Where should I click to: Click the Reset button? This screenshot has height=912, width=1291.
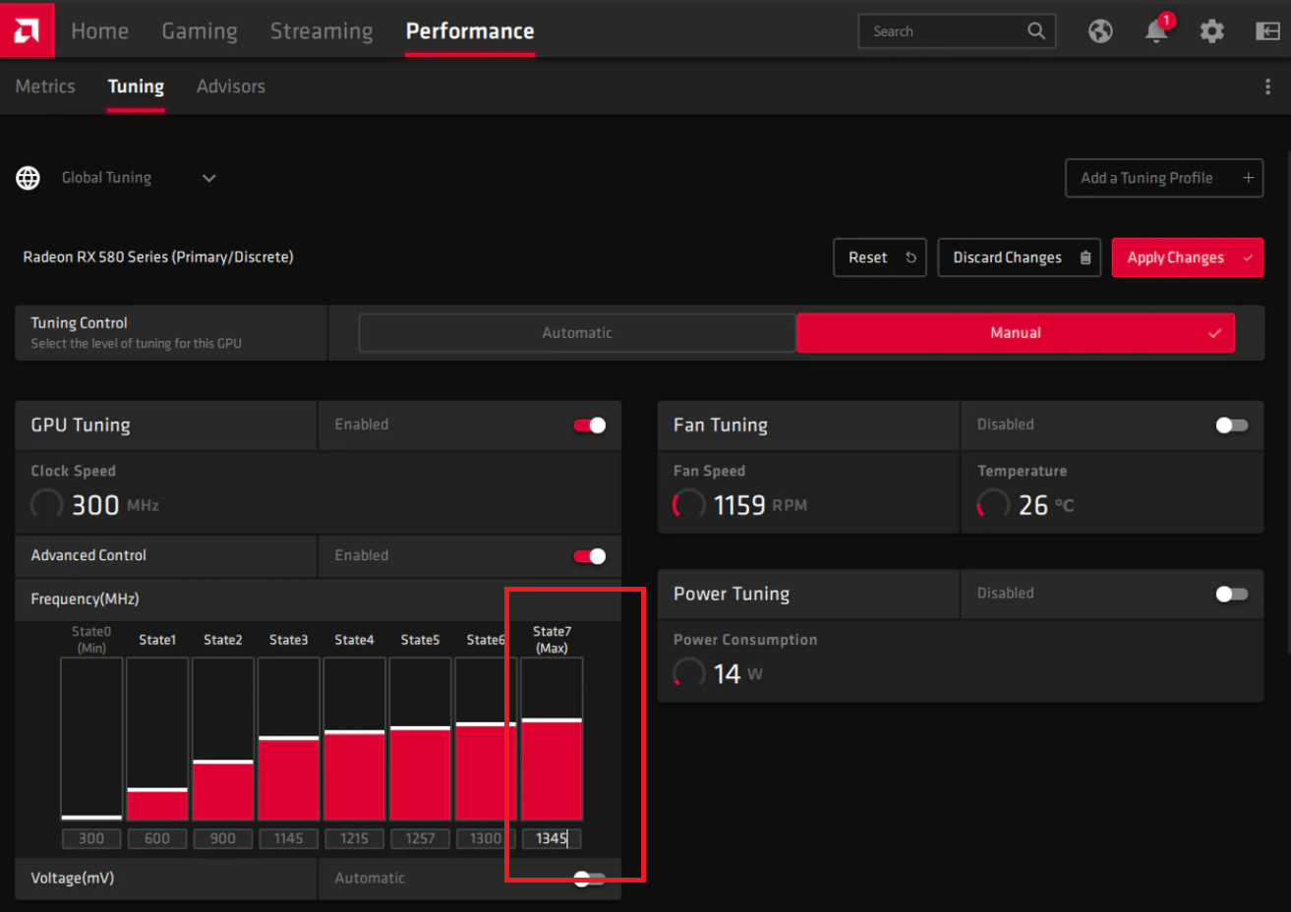click(880, 257)
